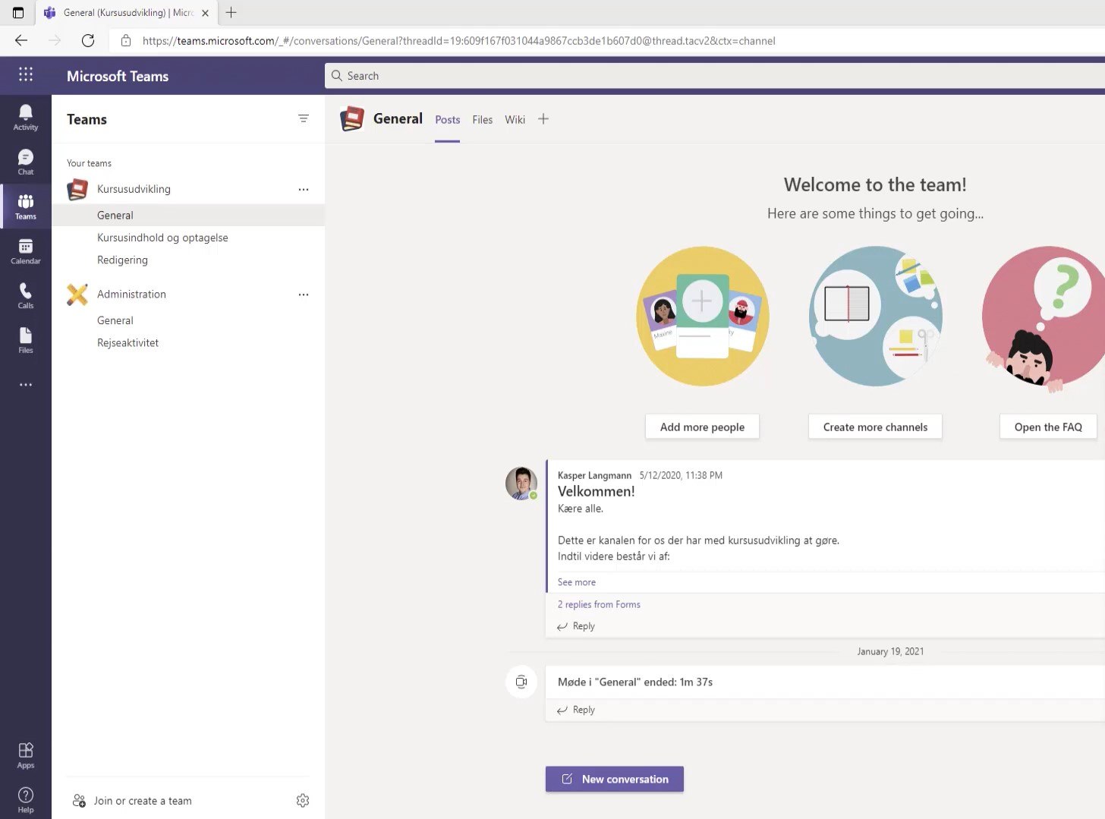Open 2 replies from Forms
The width and height of the screenshot is (1105, 819).
pyautogui.click(x=599, y=605)
